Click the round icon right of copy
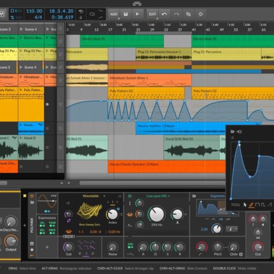This screenshot has height=274, width=274. click(201, 14)
